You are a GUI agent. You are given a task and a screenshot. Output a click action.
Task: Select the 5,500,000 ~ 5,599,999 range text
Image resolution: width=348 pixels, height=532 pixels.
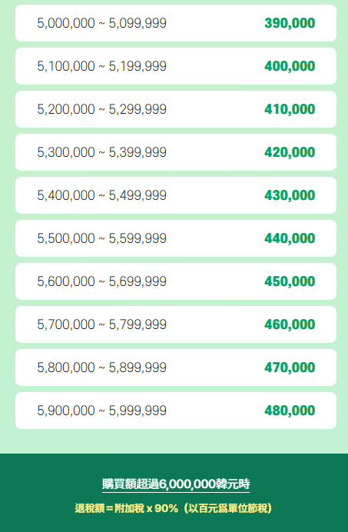point(101,238)
